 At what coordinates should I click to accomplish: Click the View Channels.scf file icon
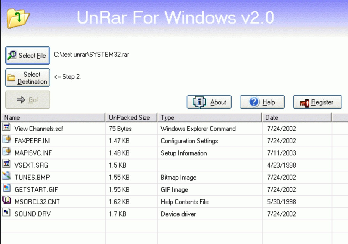[x=6, y=127]
